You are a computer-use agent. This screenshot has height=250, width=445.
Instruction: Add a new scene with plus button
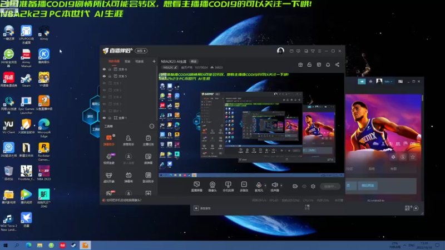(154, 61)
